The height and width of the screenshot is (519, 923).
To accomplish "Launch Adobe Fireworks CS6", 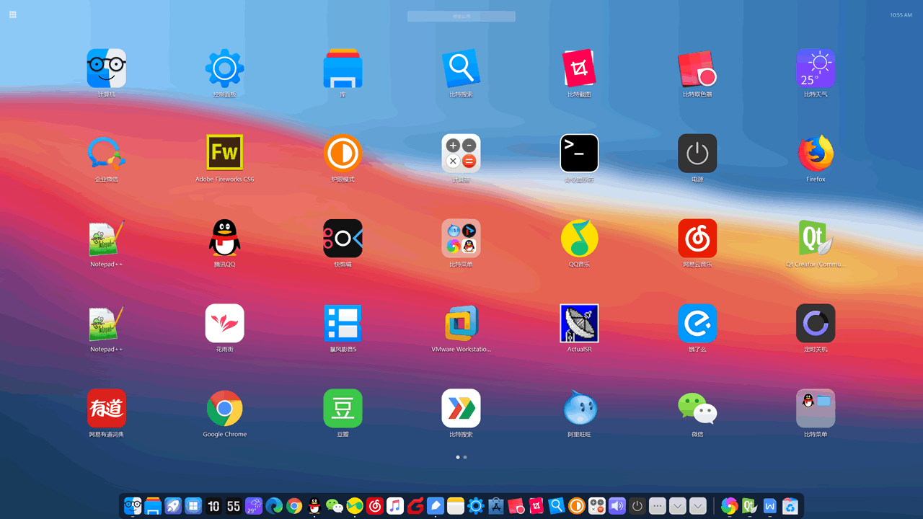I will pos(225,154).
